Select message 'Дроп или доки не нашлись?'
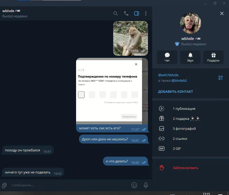Image resolution: width=229 pixels, height=195 pixels. (x=113, y=139)
